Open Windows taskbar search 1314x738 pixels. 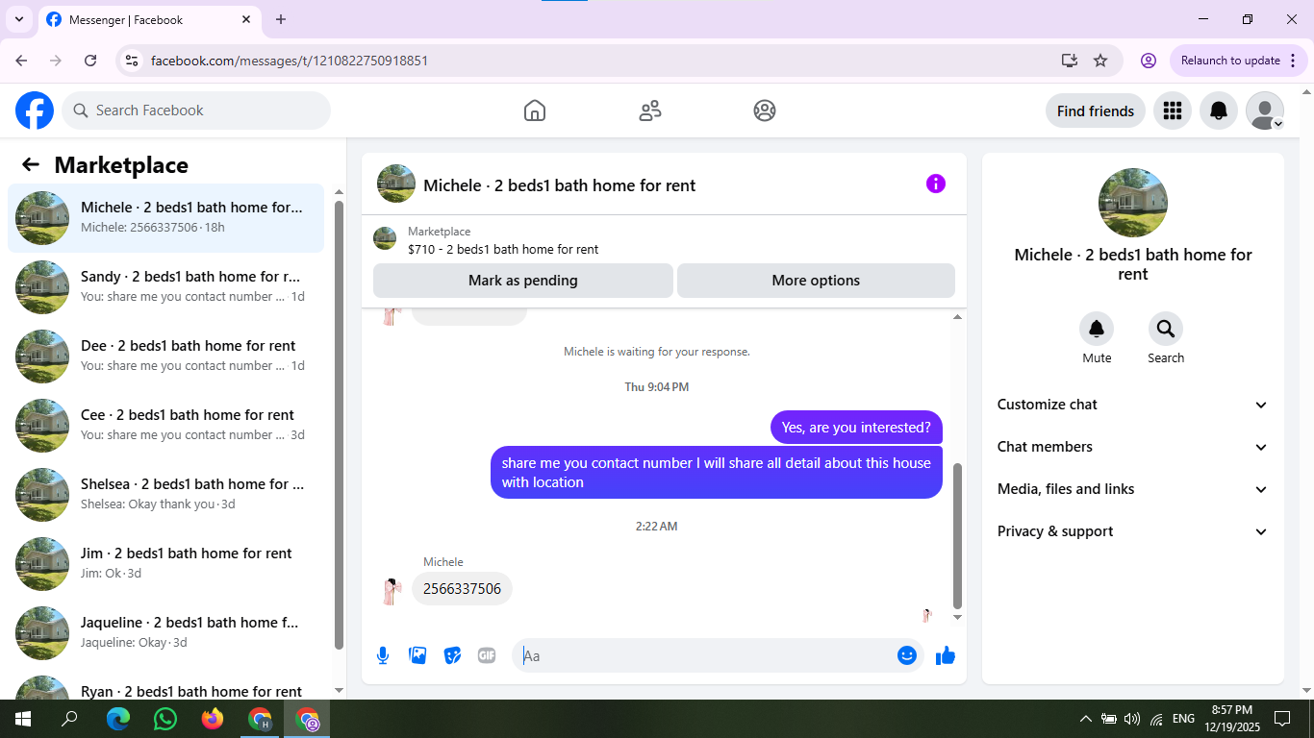70,719
